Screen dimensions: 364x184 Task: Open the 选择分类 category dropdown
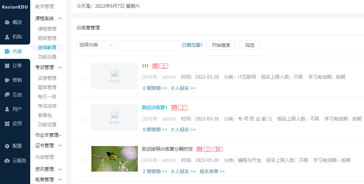96,45
